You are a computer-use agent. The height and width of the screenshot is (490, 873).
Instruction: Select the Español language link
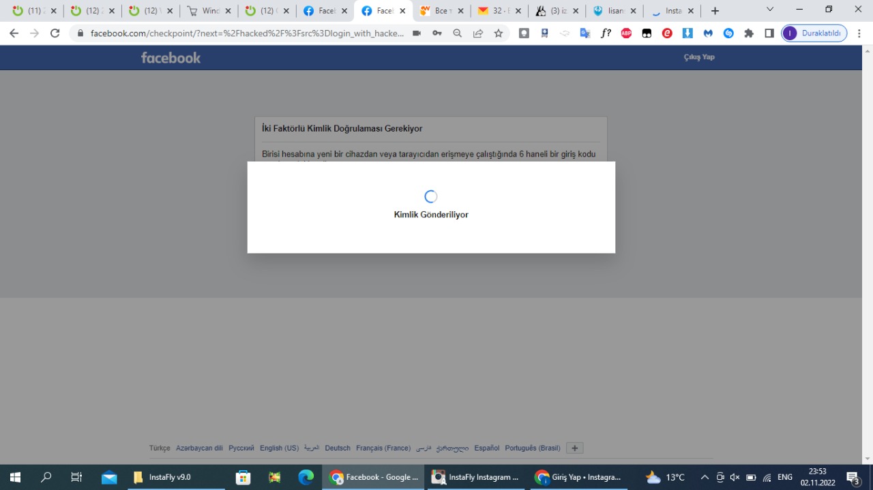[x=487, y=448]
